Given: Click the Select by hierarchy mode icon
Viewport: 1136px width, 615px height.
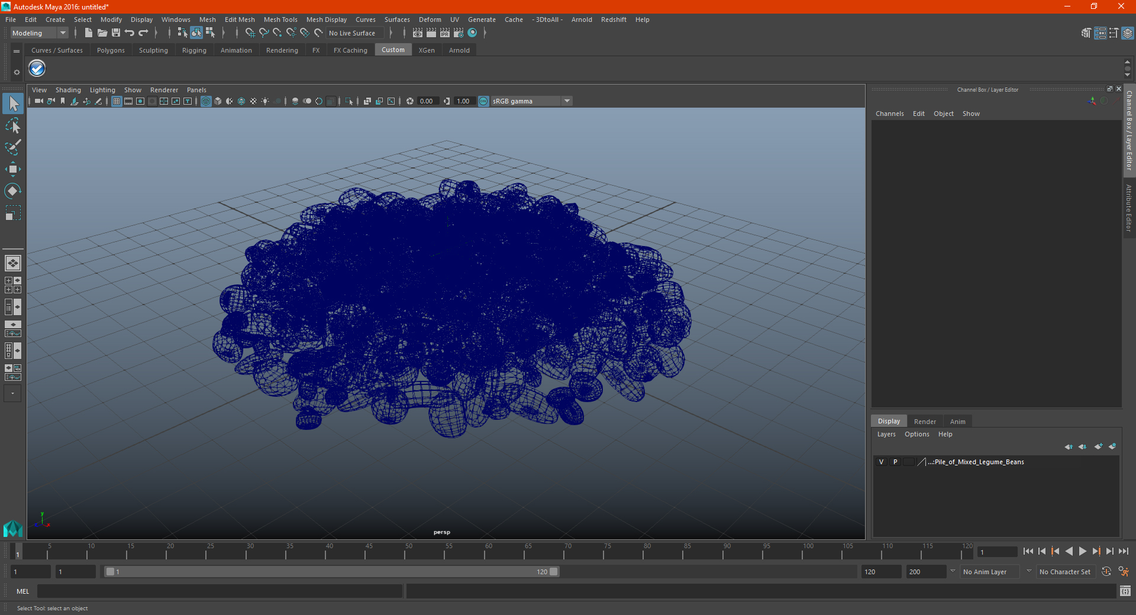Looking at the screenshot, I should point(182,33).
